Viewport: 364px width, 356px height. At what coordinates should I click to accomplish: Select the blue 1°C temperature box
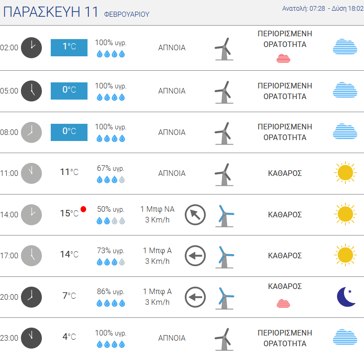pyautogui.click(x=69, y=47)
